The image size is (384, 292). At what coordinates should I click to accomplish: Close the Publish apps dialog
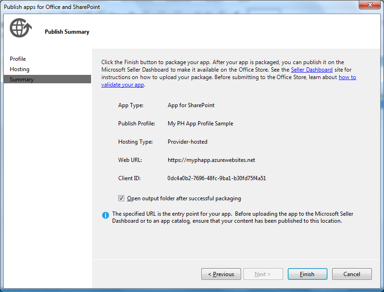tap(370, 5)
